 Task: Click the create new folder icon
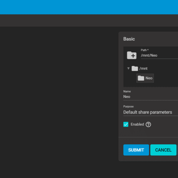[x=131, y=55]
